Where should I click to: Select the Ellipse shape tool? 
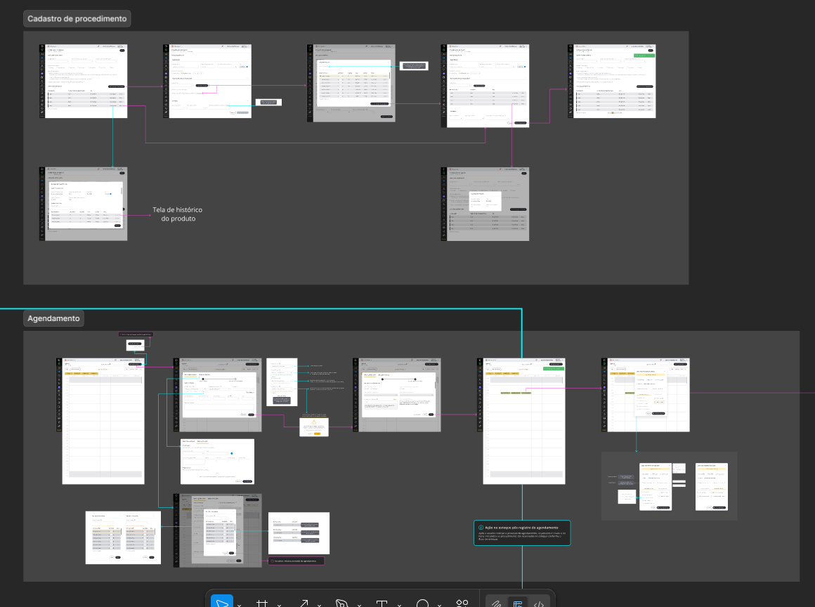(x=422, y=603)
